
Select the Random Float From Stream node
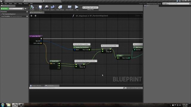tap(82, 47)
